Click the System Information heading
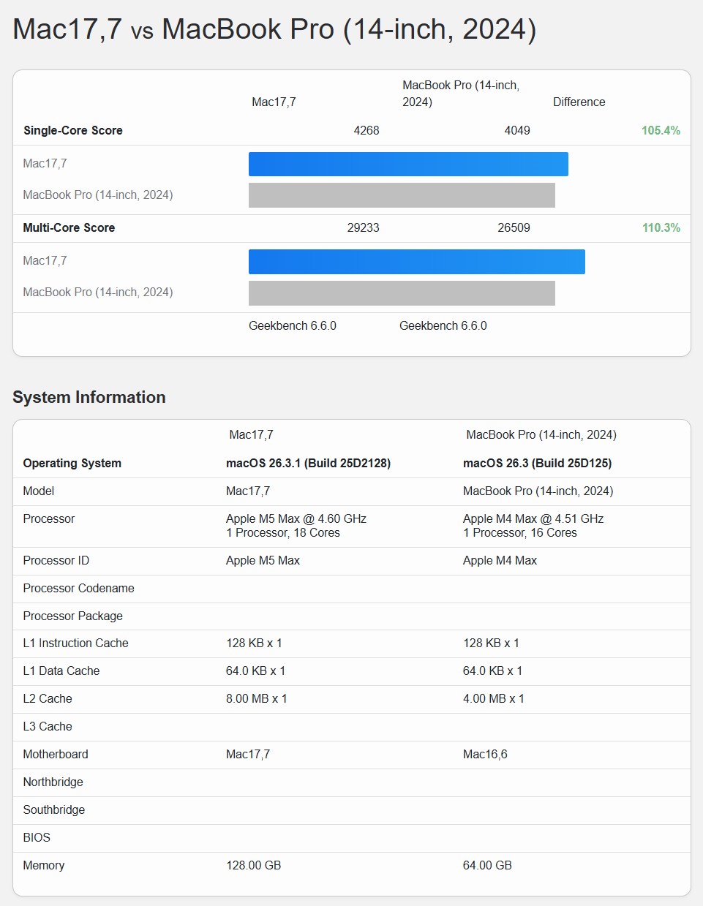This screenshot has width=703, height=906. tap(89, 397)
